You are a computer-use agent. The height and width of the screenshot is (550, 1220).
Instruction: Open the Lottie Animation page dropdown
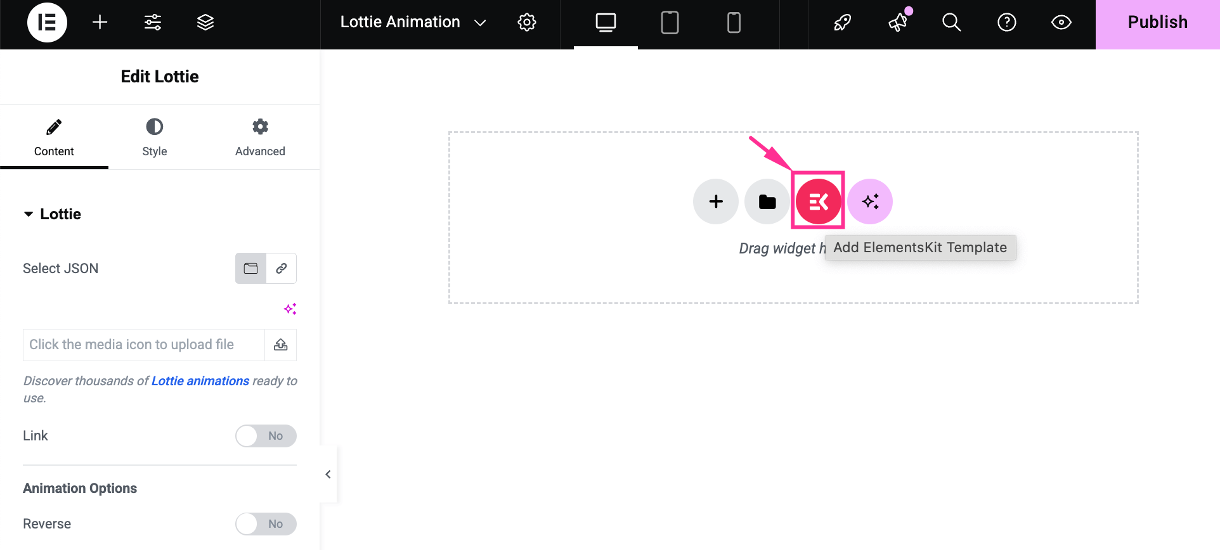pos(413,22)
